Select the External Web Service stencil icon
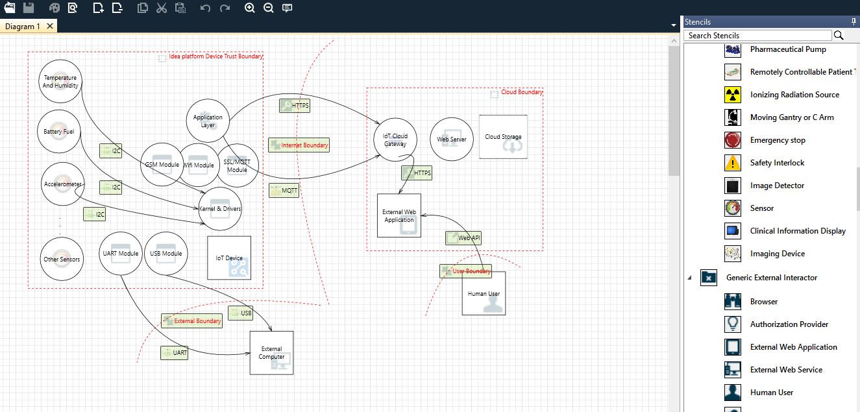860x412 pixels. [733, 370]
